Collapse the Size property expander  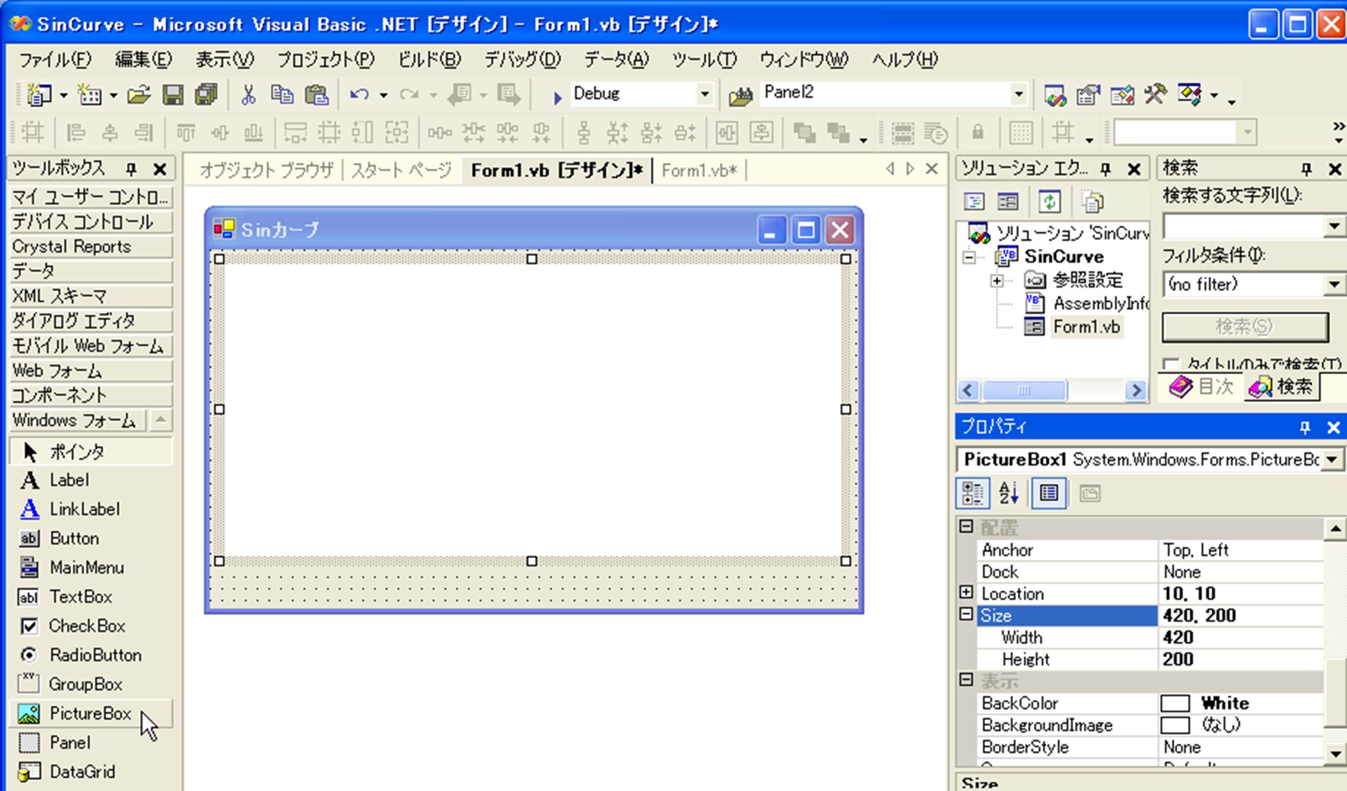click(966, 615)
